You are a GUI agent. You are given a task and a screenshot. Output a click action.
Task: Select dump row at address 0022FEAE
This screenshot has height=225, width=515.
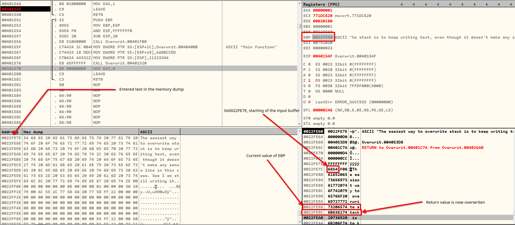pos(90,154)
